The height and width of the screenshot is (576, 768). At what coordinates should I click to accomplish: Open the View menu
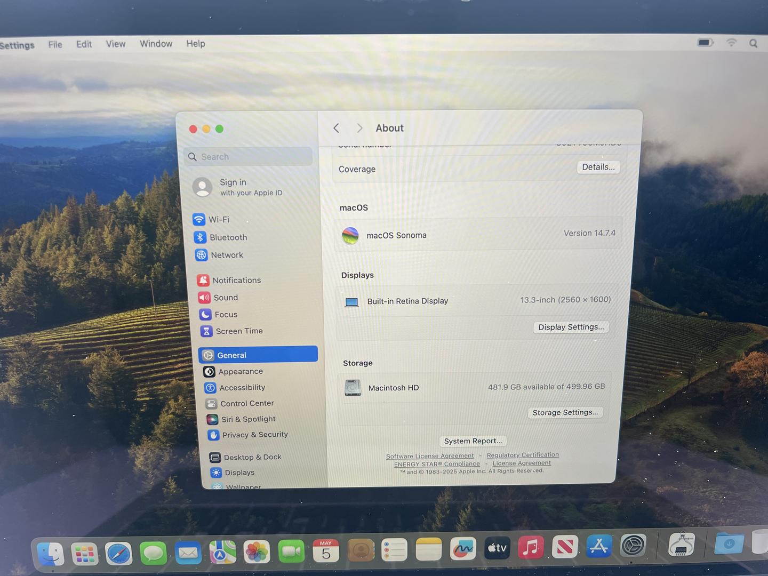point(116,44)
